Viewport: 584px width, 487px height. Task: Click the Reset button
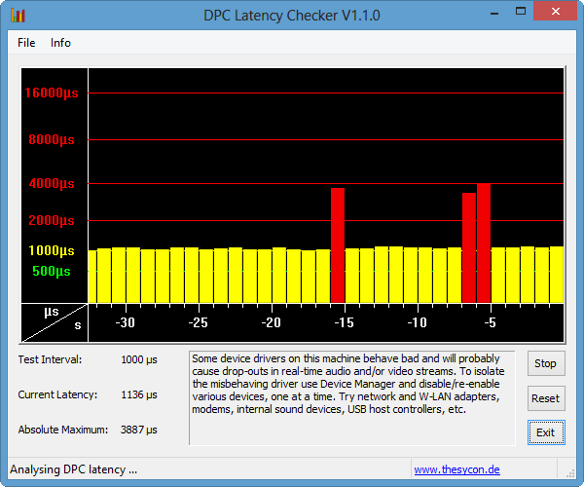(546, 398)
